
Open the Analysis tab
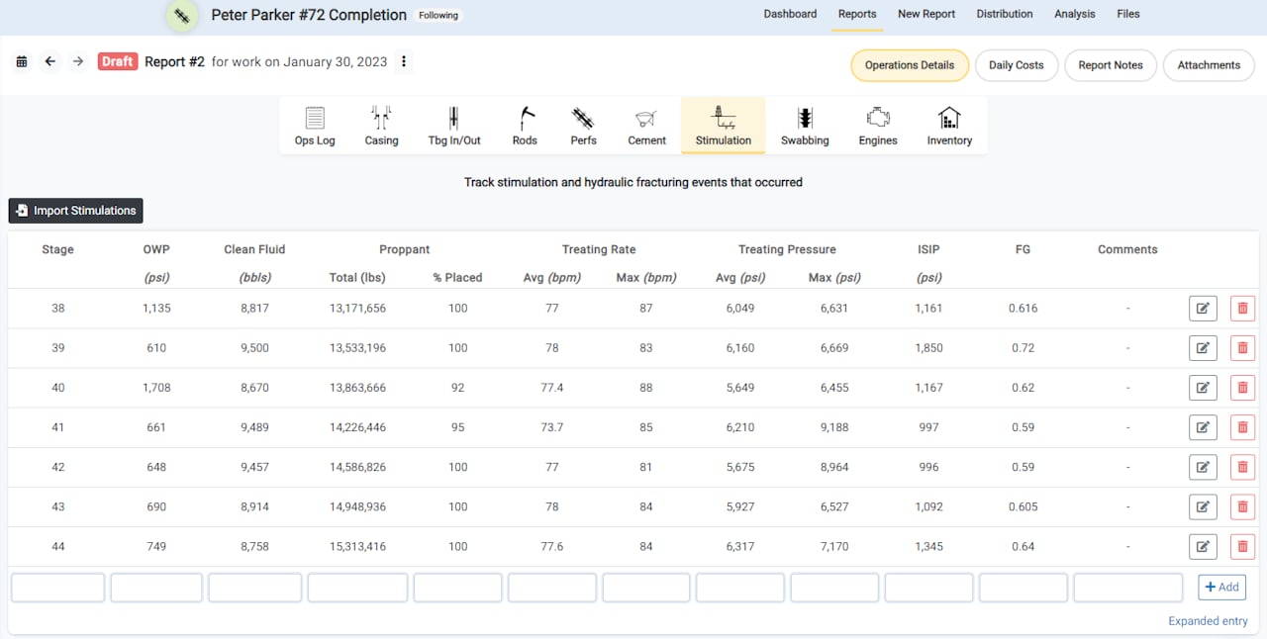[x=1075, y=14]
